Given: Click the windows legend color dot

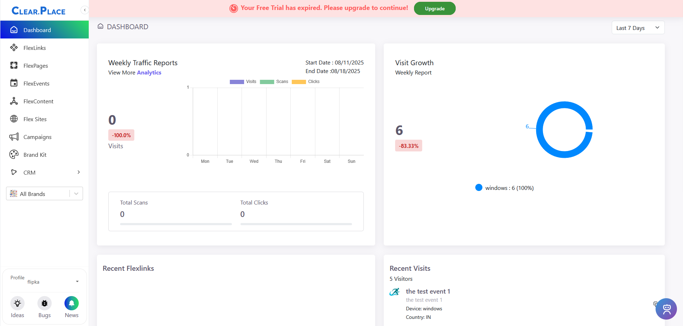Looking at the screenshot, I should (478, 188).
